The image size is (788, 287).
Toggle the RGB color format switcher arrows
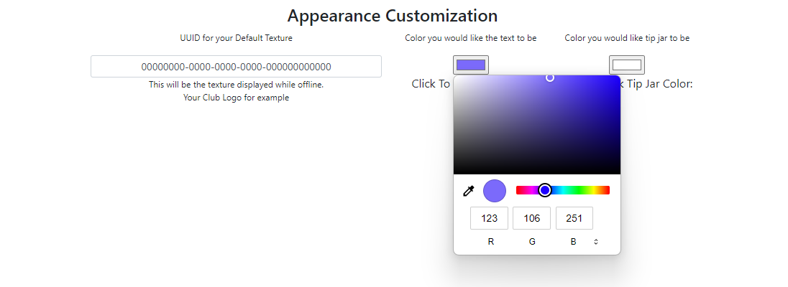pos(596,242)
